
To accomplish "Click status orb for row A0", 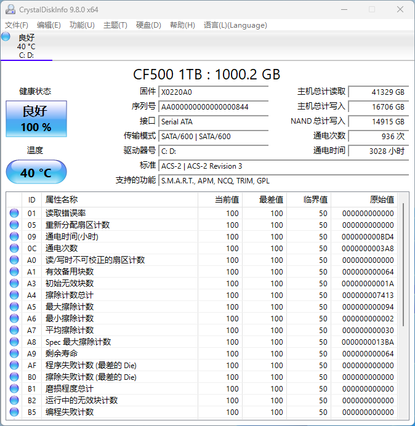I will [x=14, y=260].
